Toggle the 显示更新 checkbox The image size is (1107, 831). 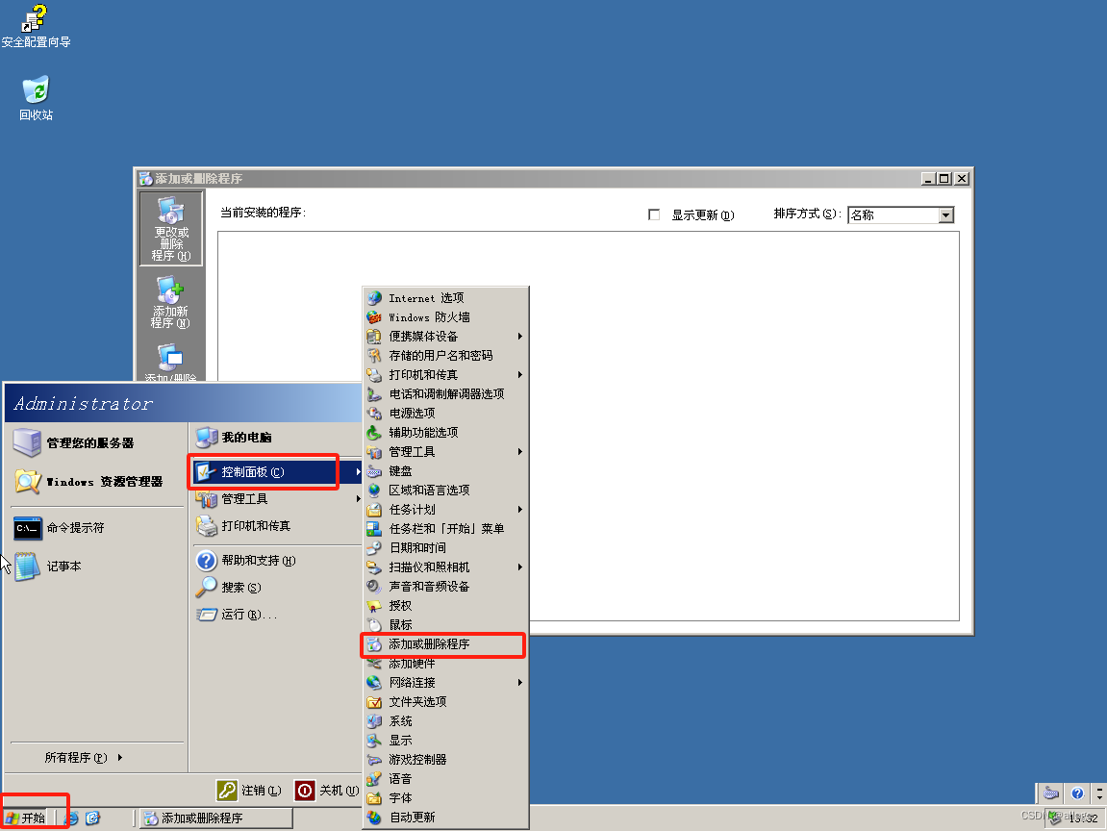tap(654, 214)
